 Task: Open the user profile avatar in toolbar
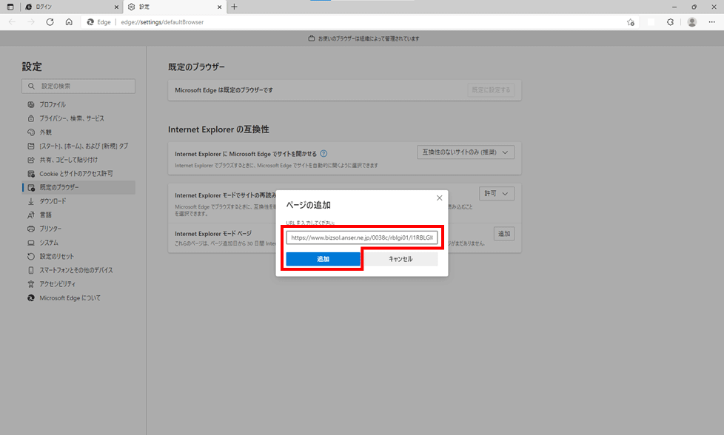tap(691, 22)
